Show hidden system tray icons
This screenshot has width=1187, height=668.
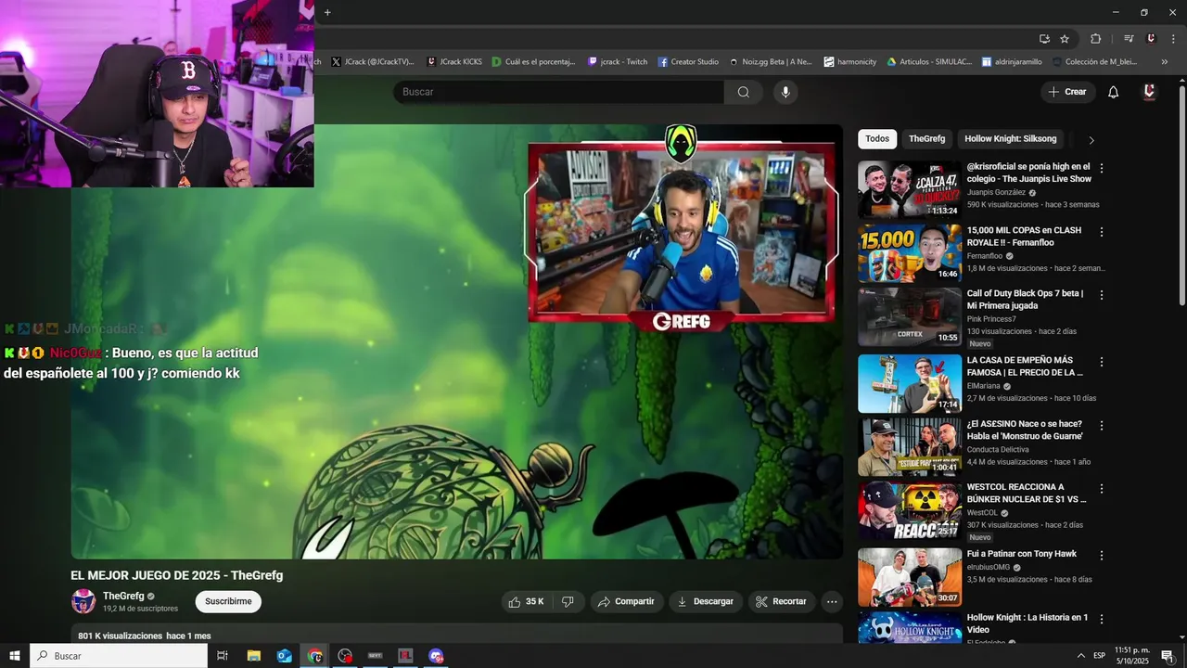(x=1080, y=656)
